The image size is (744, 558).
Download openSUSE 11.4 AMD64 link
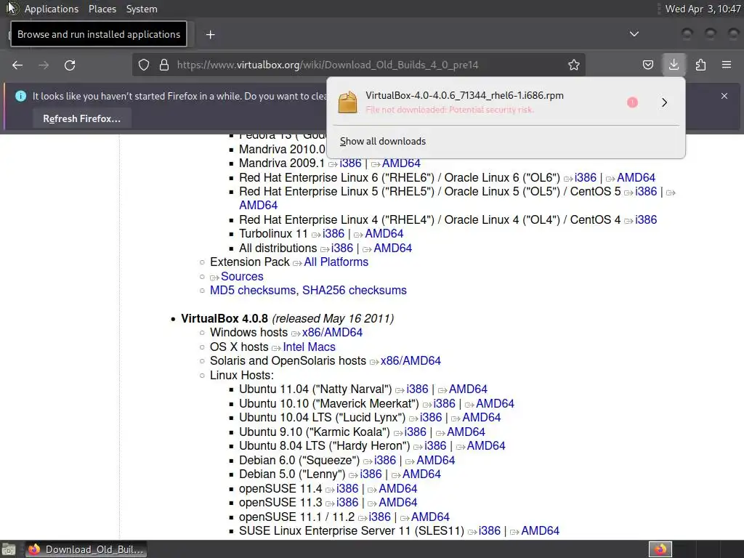(398, 488)
